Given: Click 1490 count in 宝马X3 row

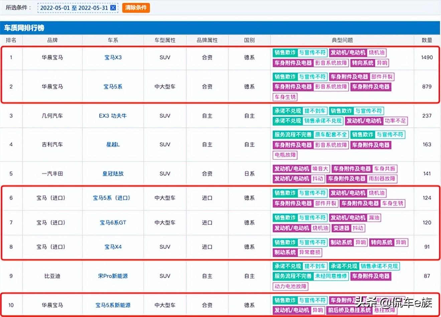Looking at the screenshot, I should 427,58.
